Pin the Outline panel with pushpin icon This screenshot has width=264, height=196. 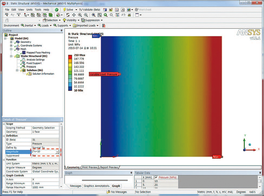click(61, 31)
